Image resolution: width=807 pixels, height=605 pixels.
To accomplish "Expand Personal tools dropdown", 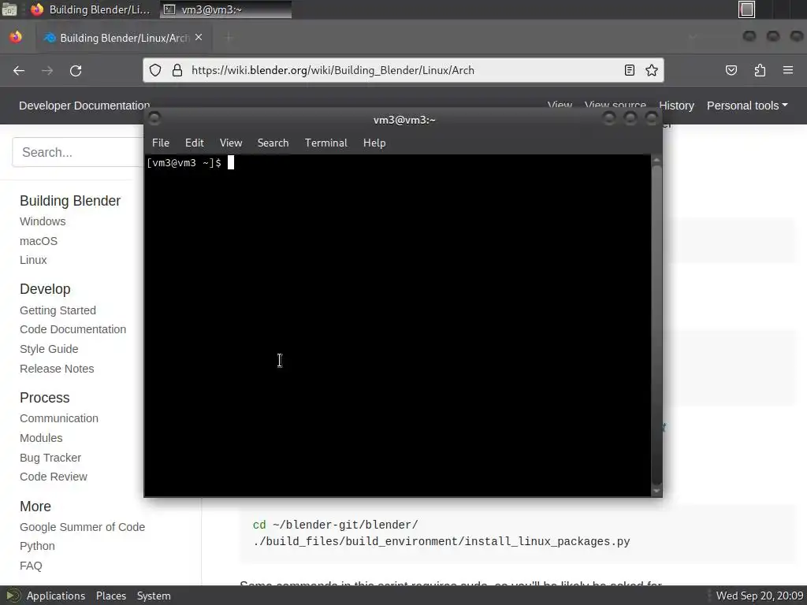I will click(747, 106).
